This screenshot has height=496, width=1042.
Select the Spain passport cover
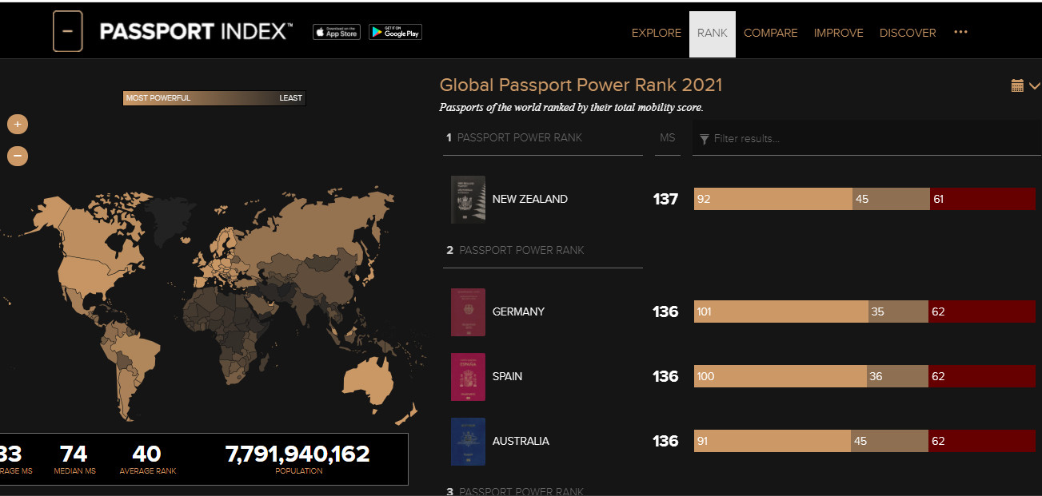click(468, 376)
